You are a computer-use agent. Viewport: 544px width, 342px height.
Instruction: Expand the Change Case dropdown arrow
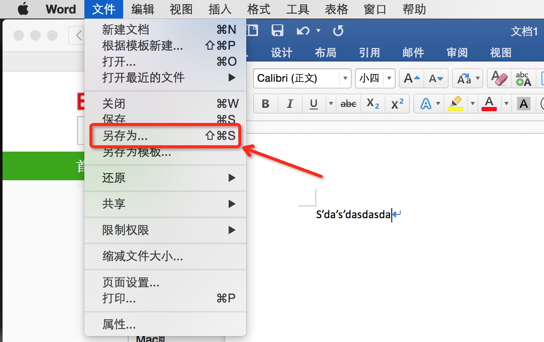tap(478, 78)
